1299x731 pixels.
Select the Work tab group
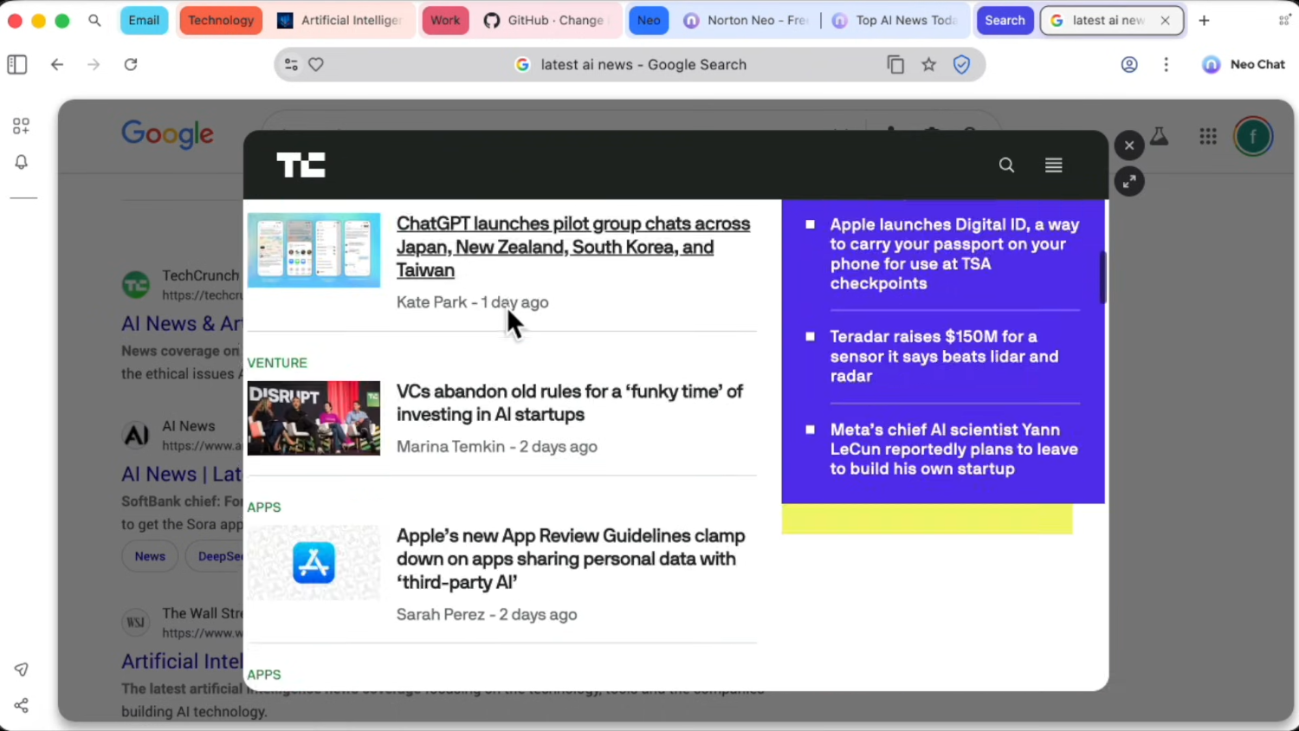point(445,20)
